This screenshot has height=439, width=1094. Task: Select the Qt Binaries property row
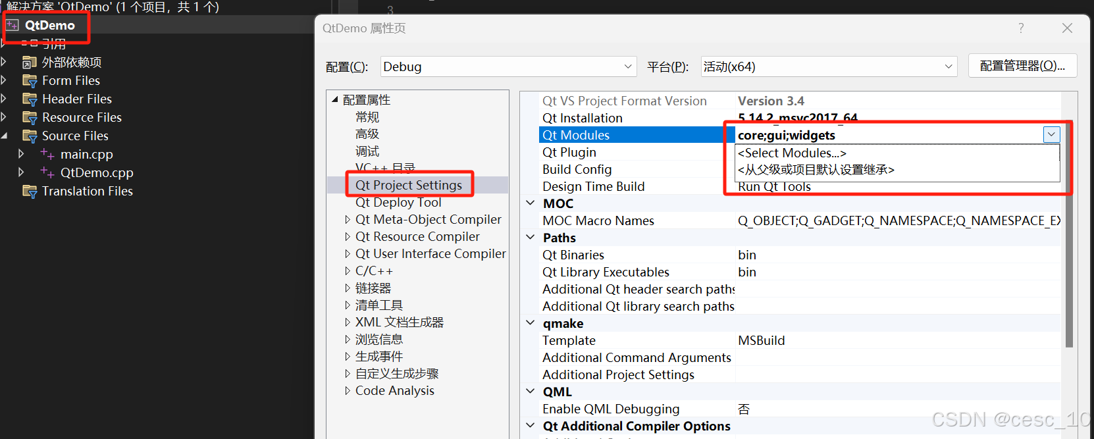point(799,255)
